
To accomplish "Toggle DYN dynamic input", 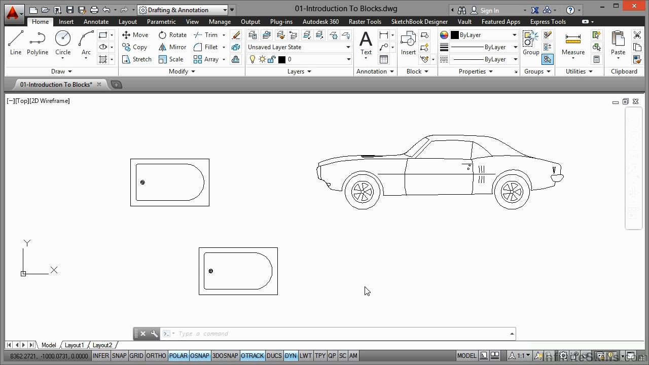I will [x=291, y=356].
